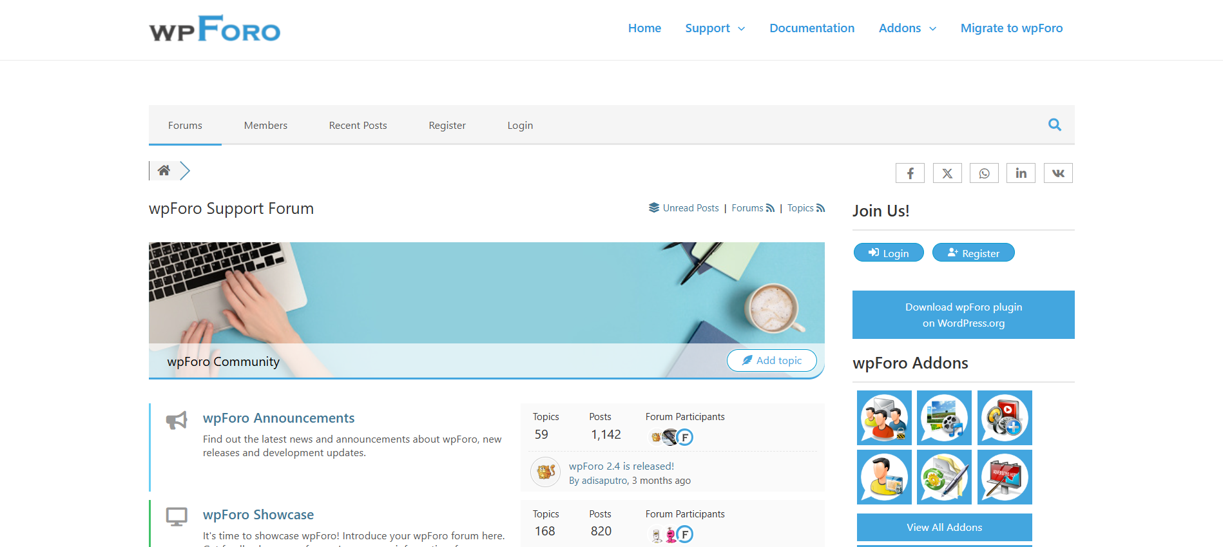Open Unread Posts link
Image resolution: width=1223 pixels, height=547 pixels.
[x=691, y=208]
